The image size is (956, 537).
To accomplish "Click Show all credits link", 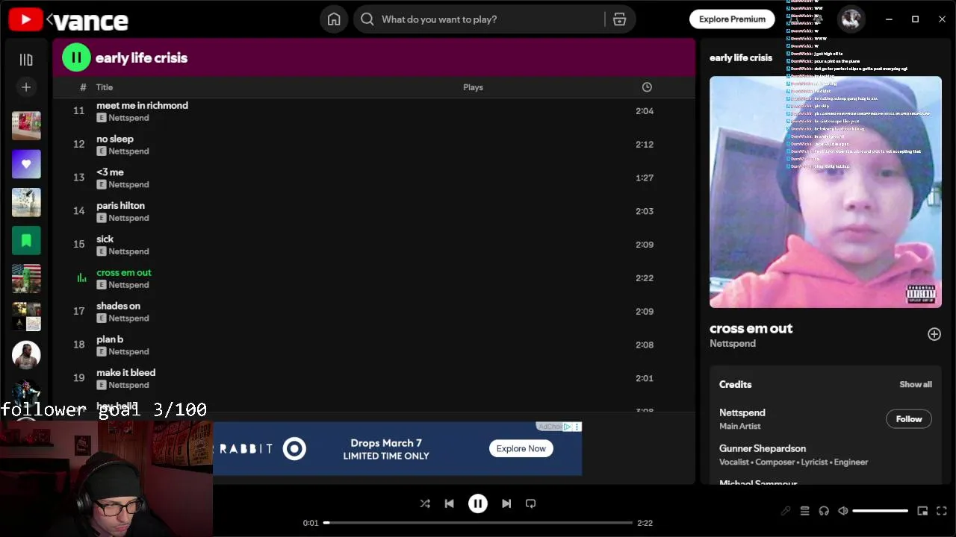I will pyautogui.click(x=916, y=385).
